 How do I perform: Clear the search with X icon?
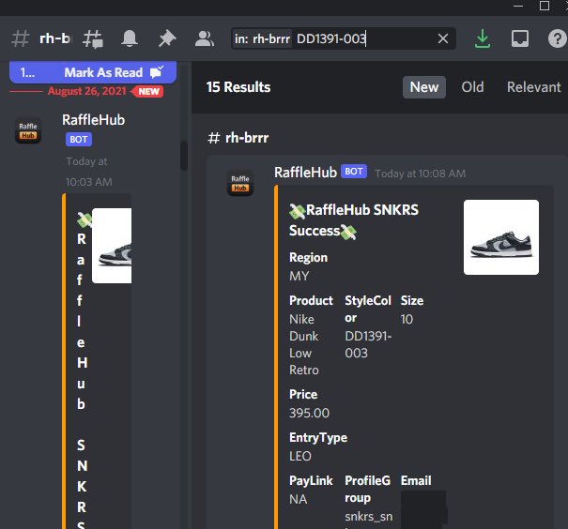pos(443,38)
